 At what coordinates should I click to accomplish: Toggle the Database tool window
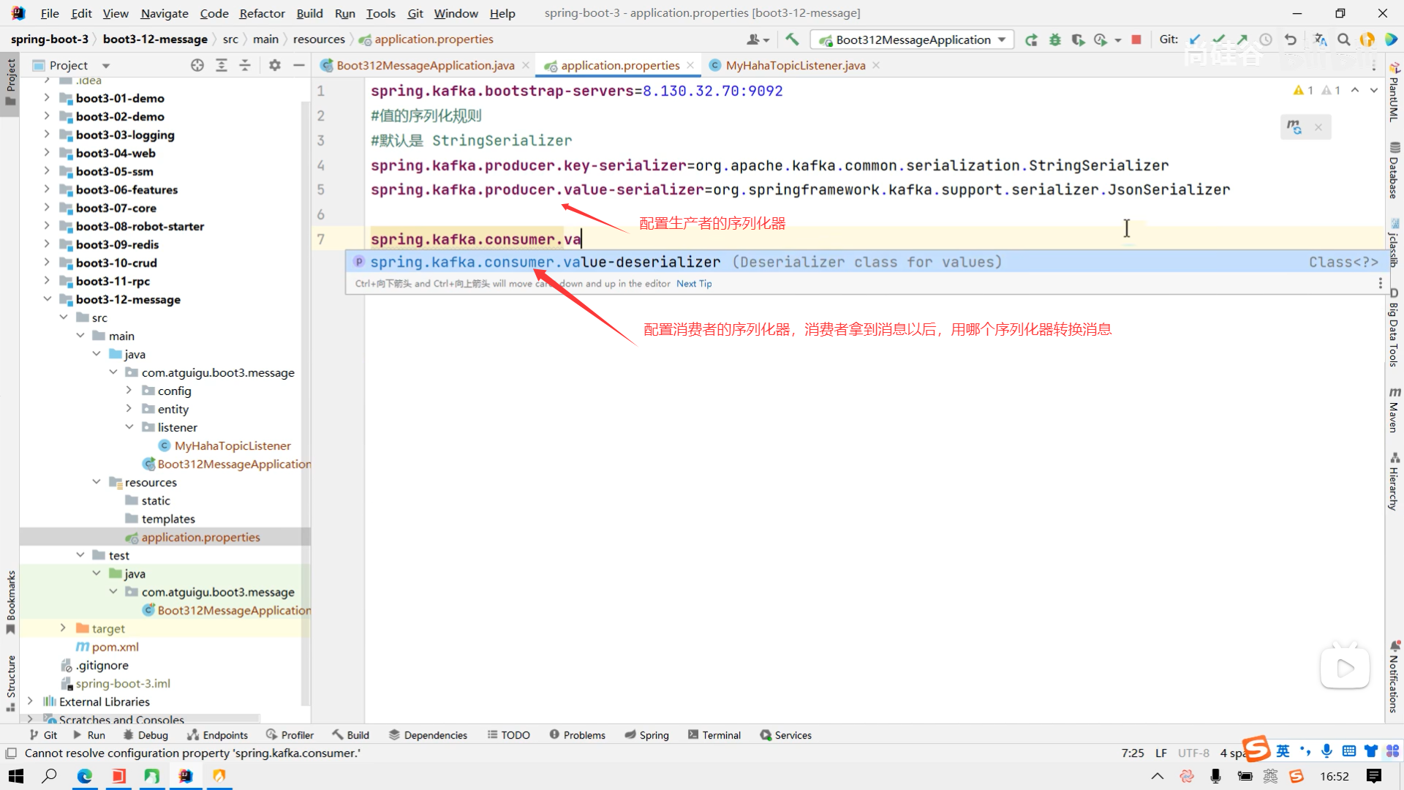tap(1394, 170)
